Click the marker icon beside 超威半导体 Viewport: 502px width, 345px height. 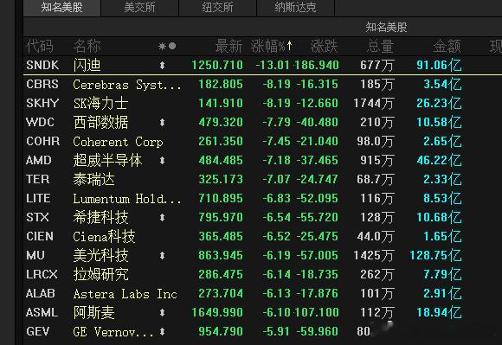163,161
